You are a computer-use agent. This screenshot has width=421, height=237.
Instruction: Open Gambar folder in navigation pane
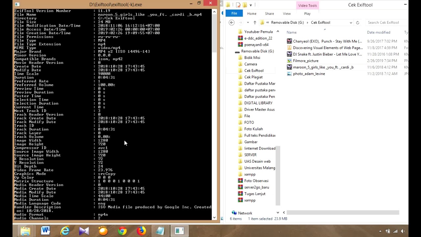248,142
